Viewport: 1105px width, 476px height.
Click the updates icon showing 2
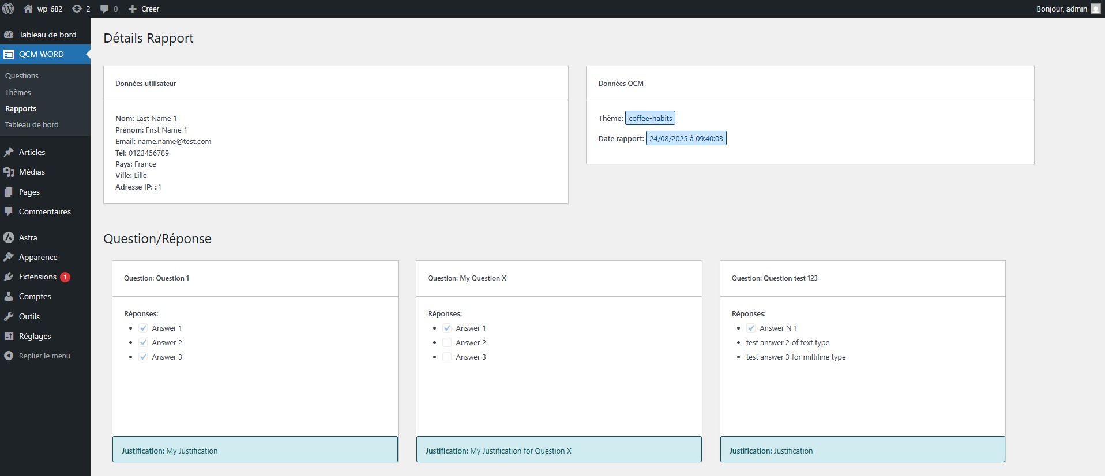tap(77, 9)
